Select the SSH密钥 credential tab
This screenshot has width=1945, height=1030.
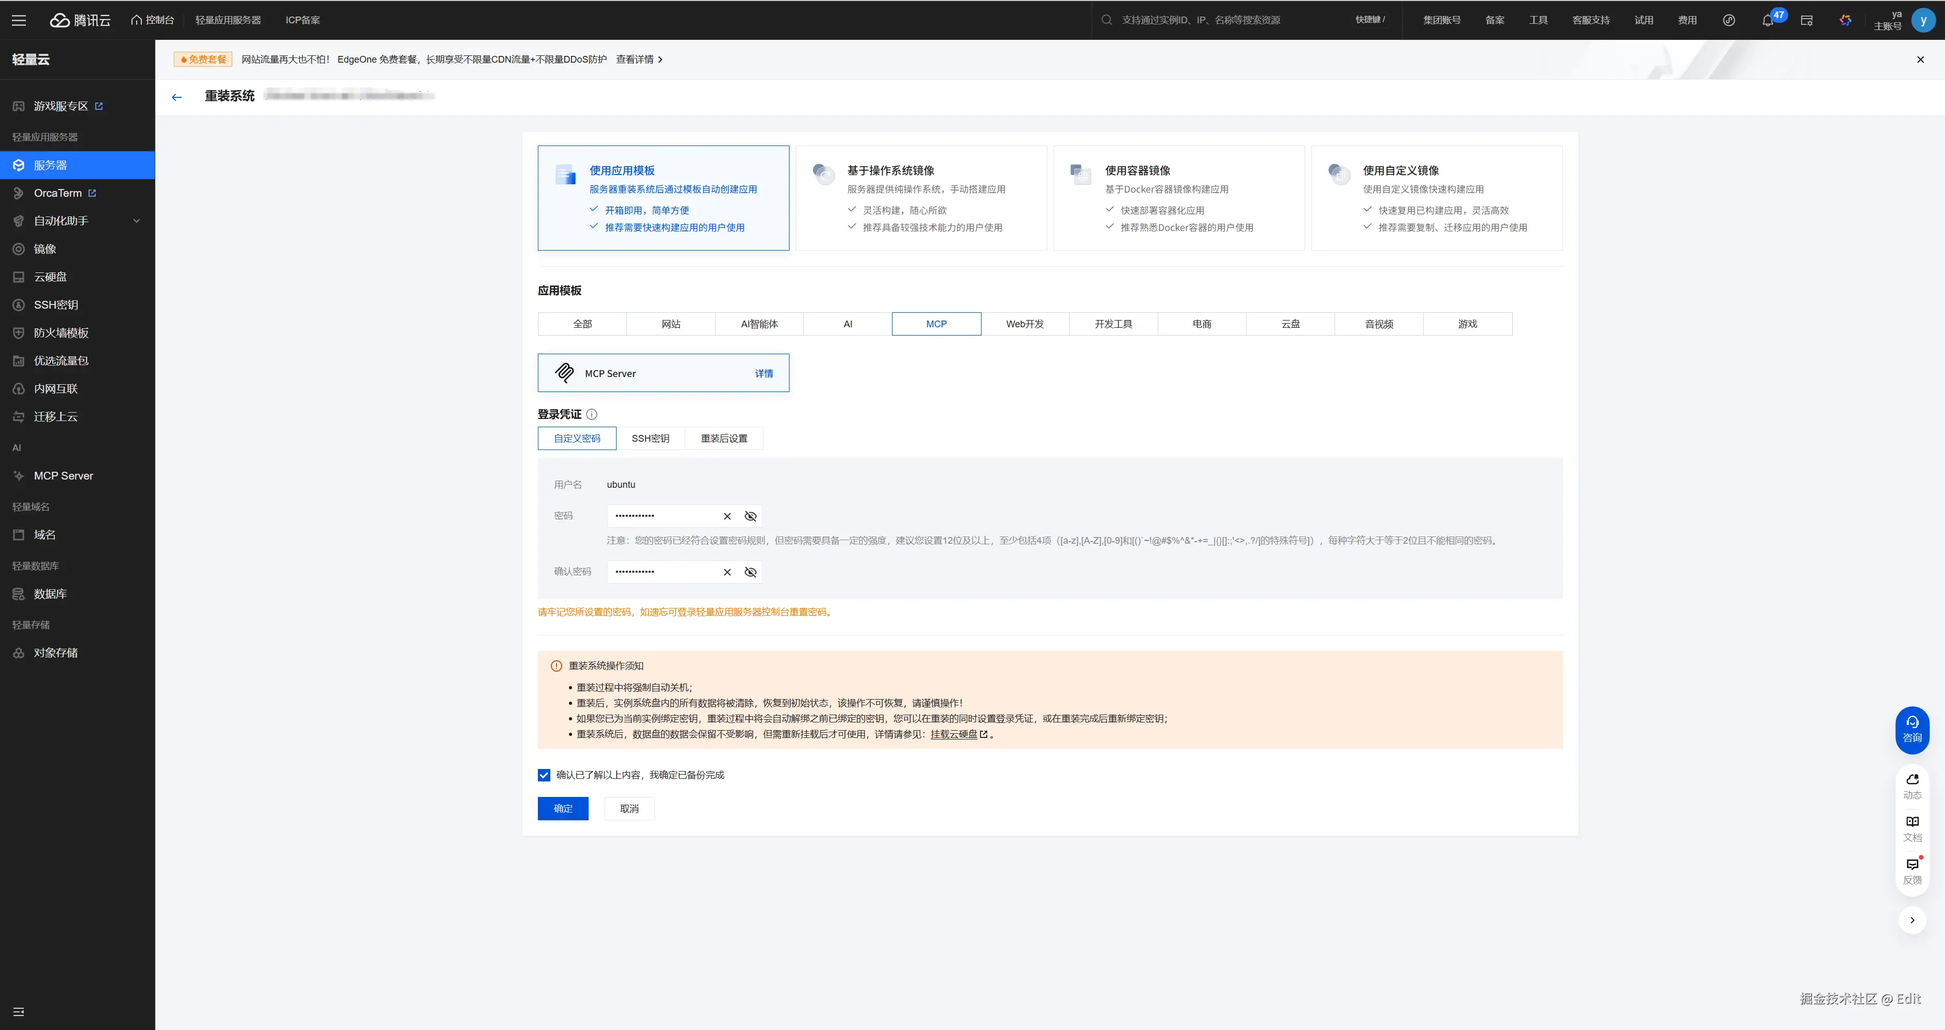[650, 438]
